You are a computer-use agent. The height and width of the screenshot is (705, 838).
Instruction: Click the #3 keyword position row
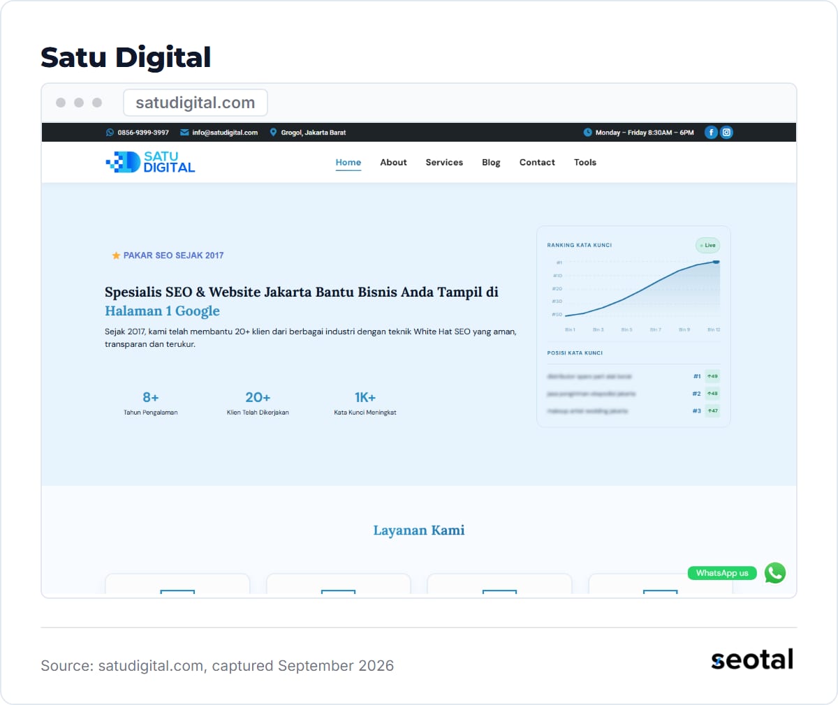(x=633, y=411)
